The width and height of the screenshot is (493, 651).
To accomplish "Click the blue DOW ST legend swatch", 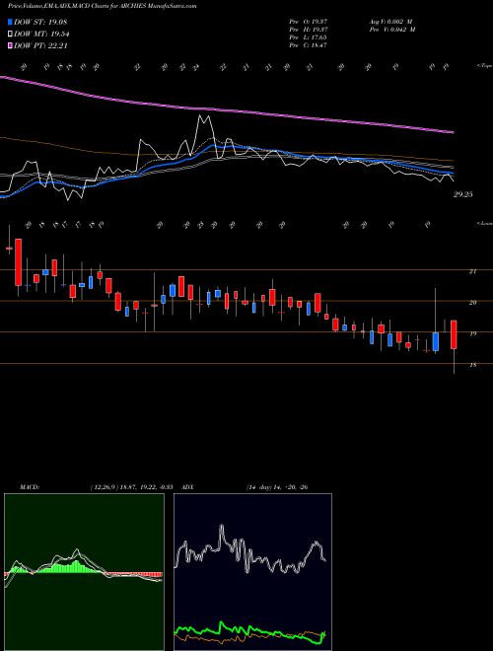I will [10, 22].
